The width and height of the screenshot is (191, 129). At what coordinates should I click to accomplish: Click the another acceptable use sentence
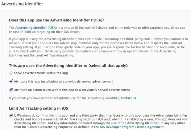click(73, 98)
